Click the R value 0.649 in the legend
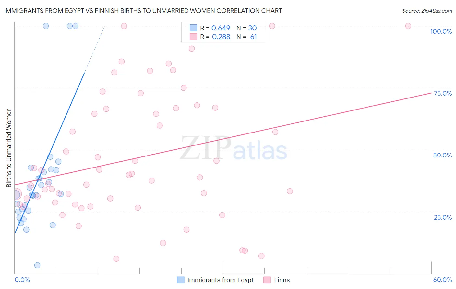 (221, 28)
